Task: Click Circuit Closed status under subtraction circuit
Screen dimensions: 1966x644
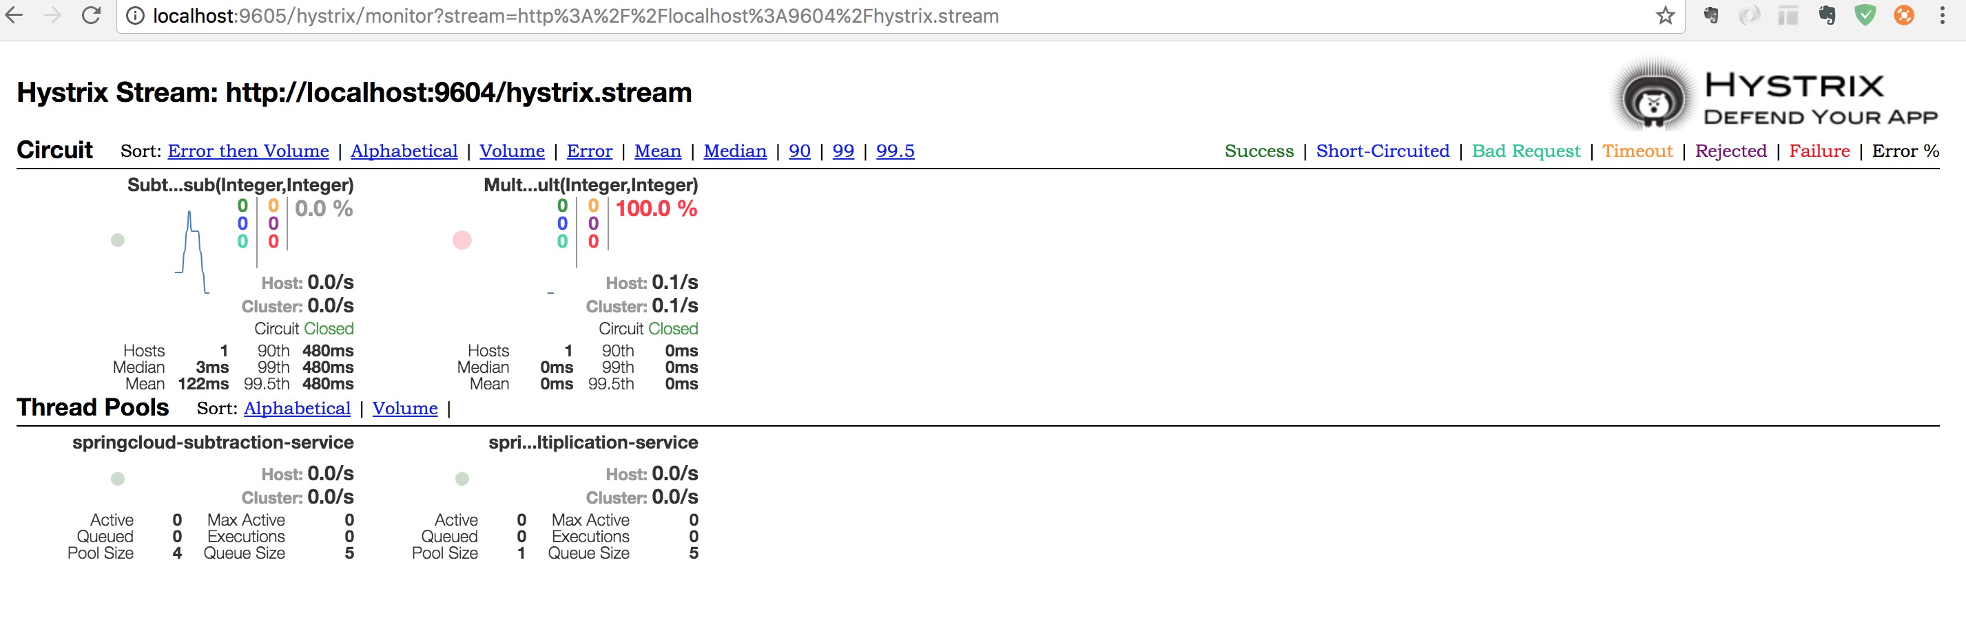Action: 304,328
